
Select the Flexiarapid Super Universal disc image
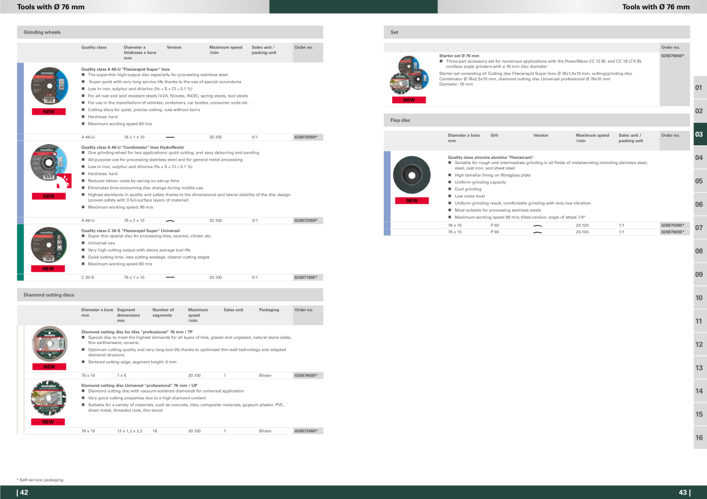coord(48,245)
